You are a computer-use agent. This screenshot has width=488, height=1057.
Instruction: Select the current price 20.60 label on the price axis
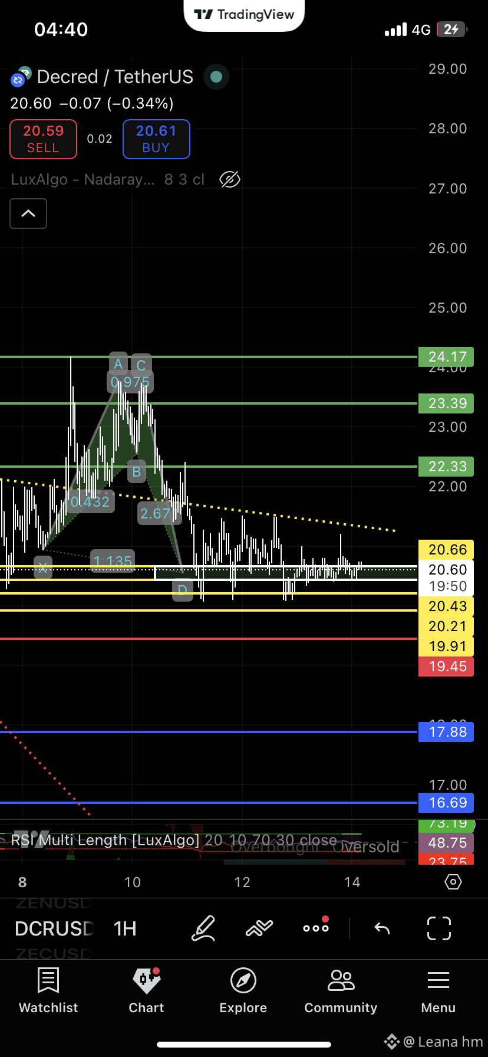[x=446, y=570]
